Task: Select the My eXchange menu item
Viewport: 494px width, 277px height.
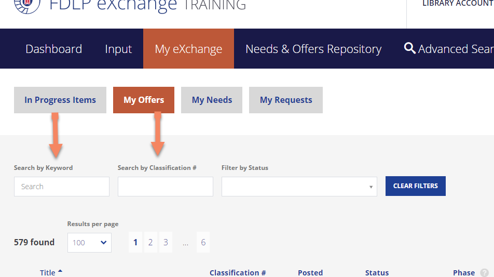Action: coord(188,49)
